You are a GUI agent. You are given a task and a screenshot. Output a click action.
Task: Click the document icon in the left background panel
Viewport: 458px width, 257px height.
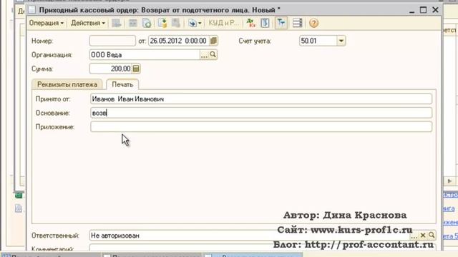19,208
